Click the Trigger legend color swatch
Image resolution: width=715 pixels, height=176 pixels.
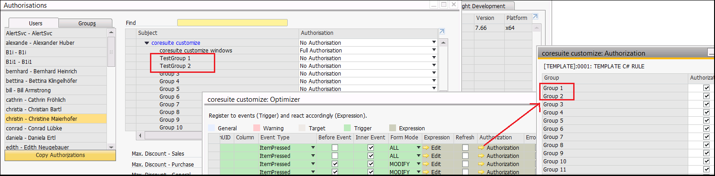click(348, 128)
